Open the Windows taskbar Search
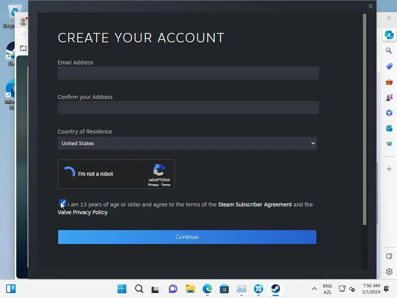This screenshot has width=397, height=298. pyautogui.click(x=139, y=289)
